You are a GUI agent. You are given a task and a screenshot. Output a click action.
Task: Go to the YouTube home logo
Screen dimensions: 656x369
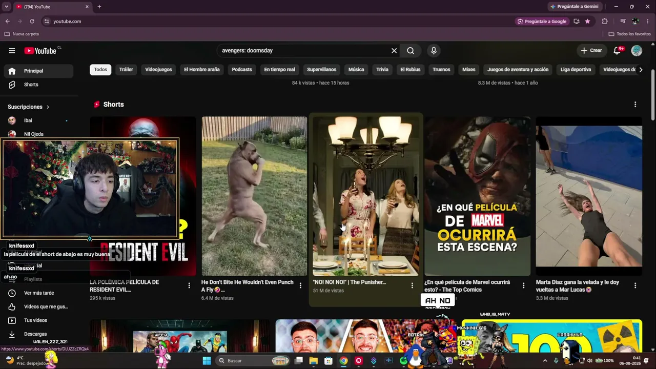click(40, 51)
